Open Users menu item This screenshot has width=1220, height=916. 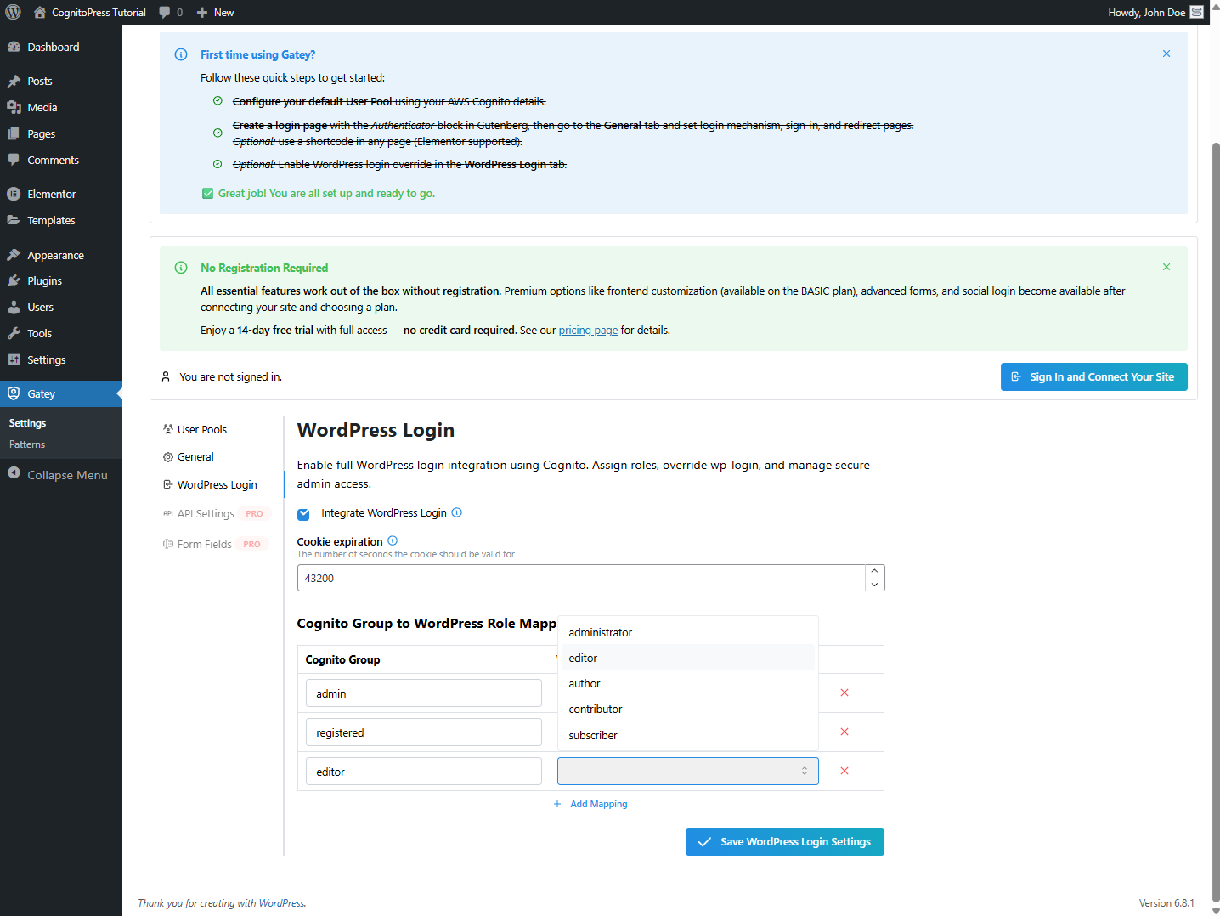point(61,307)
